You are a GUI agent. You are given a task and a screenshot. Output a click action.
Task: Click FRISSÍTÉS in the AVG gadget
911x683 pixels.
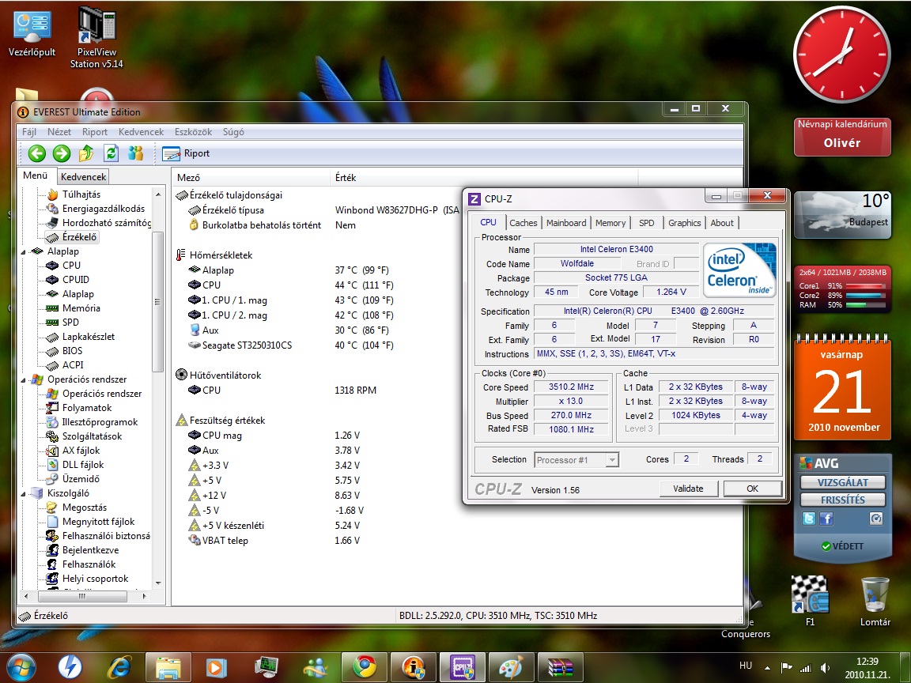(842, 500)
